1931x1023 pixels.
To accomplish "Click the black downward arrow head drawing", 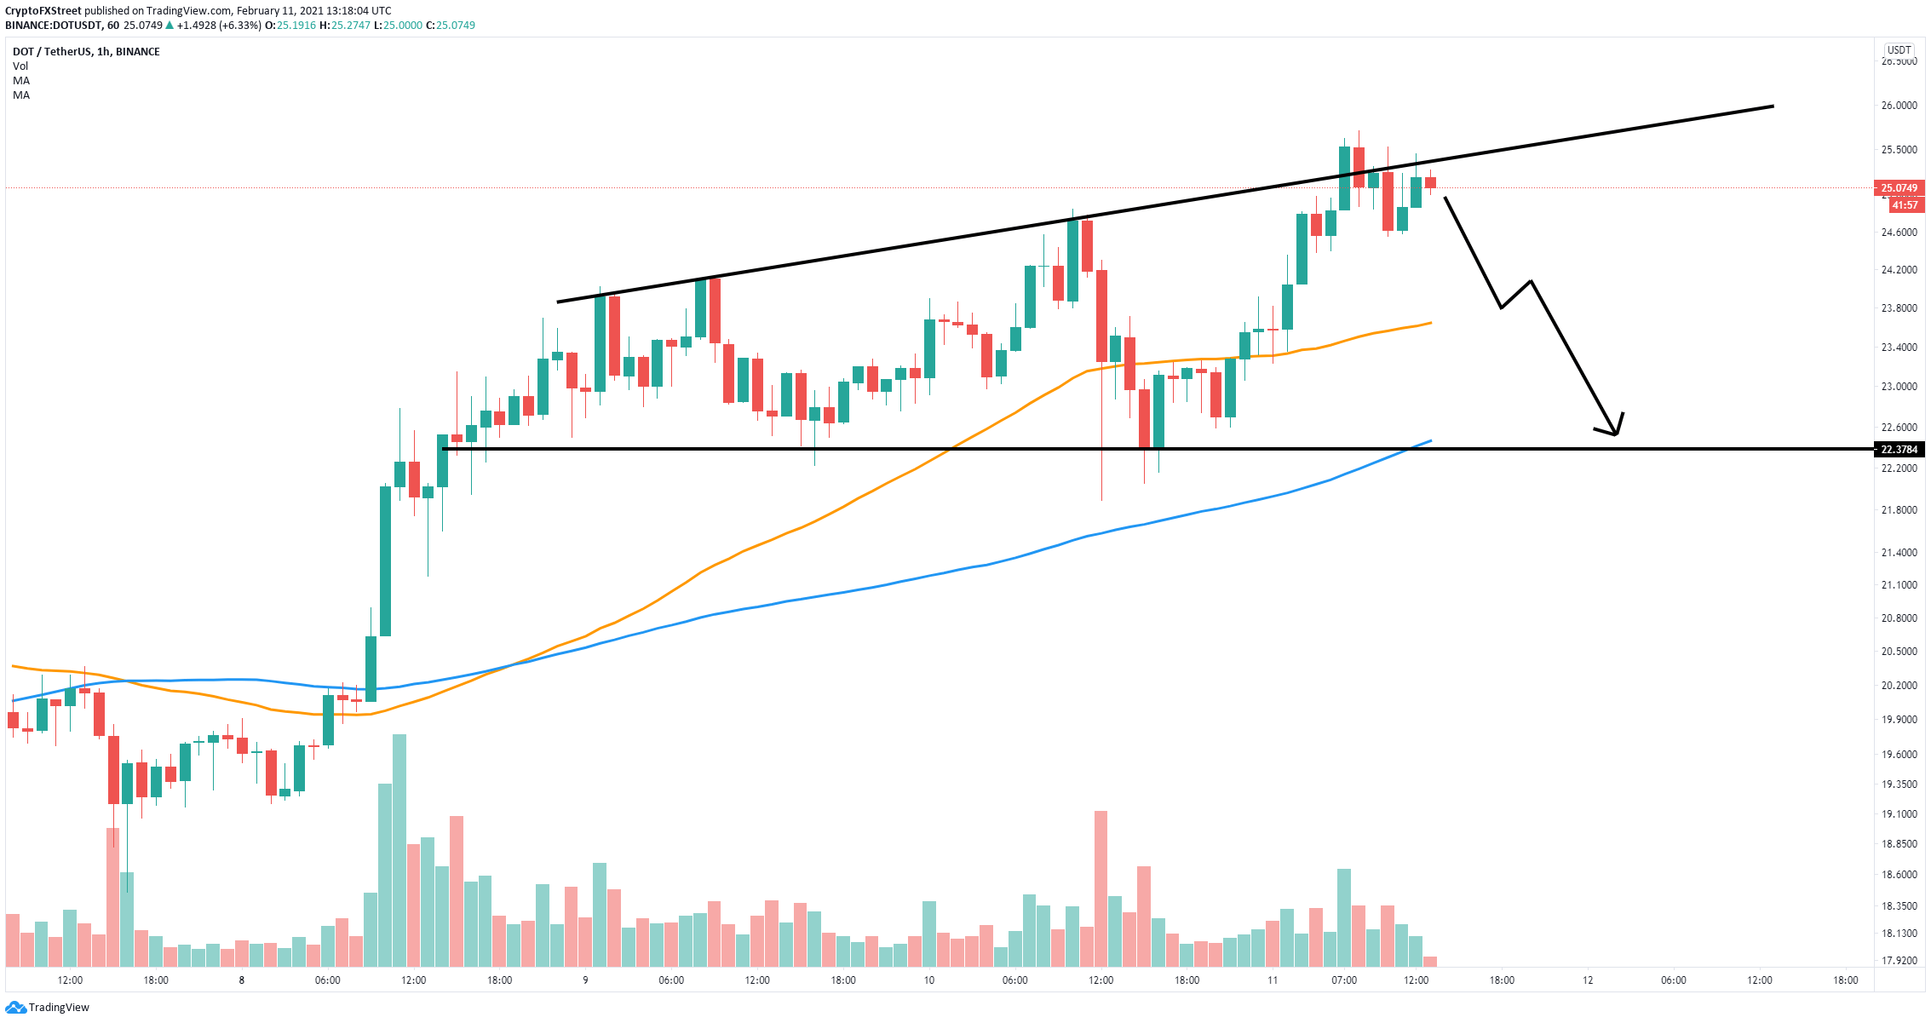I will click(x=1613, y=426).
